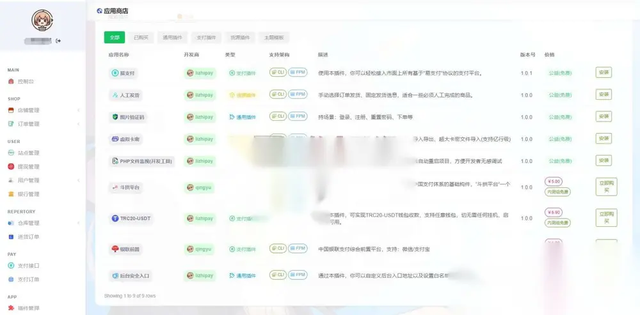Expand the 用户管理 submenu chevron
Viewport: 640px width, 315px height.
[x=78, y=180]
